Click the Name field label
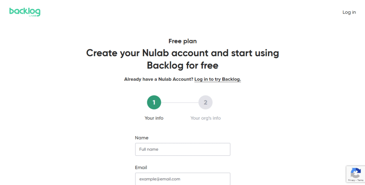 [x=142, y=138]
